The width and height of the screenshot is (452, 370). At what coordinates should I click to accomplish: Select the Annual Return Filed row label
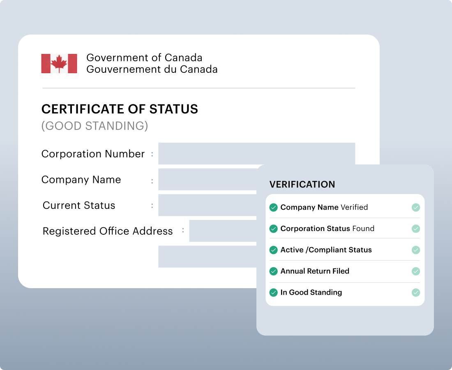click(x=315, y=271)
